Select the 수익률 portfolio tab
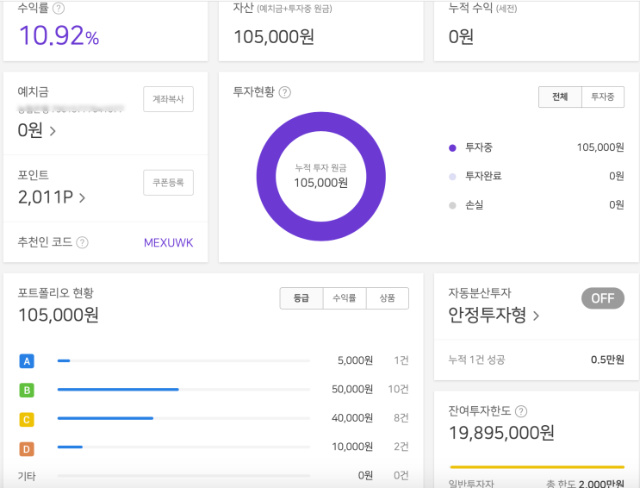Viewport: 640px width, 488px height. 345,298
